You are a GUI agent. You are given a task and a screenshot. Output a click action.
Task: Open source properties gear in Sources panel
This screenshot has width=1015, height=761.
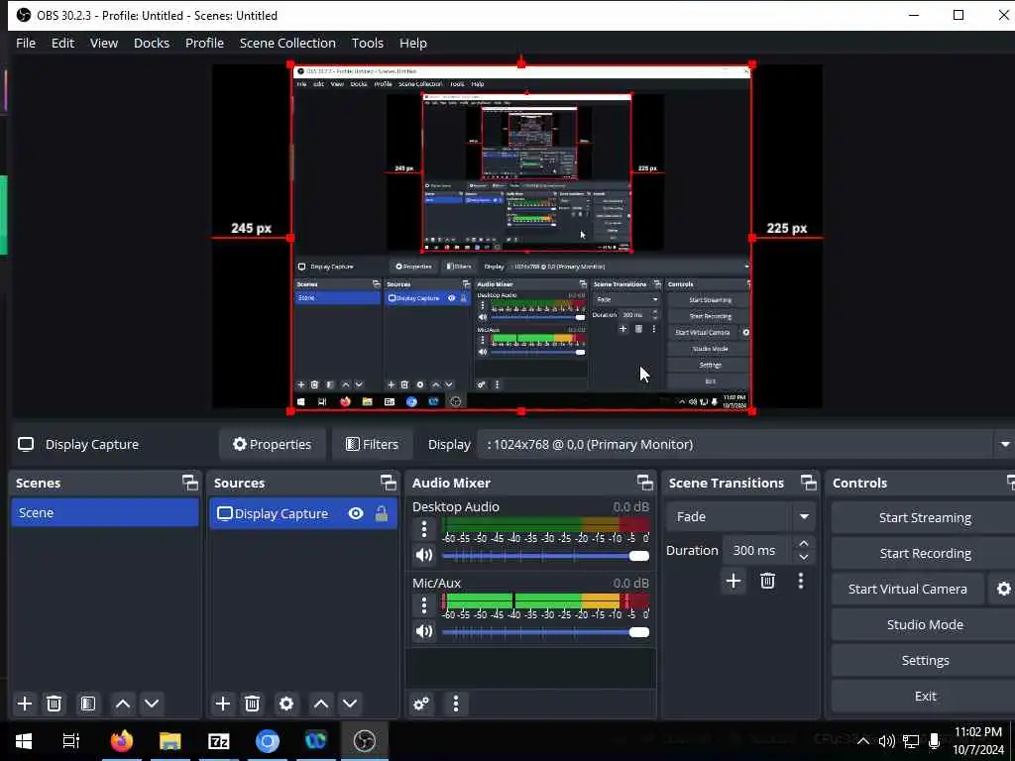(x=286, y=704)
